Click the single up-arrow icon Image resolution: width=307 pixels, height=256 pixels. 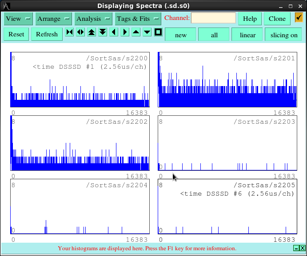click(136, 32)
